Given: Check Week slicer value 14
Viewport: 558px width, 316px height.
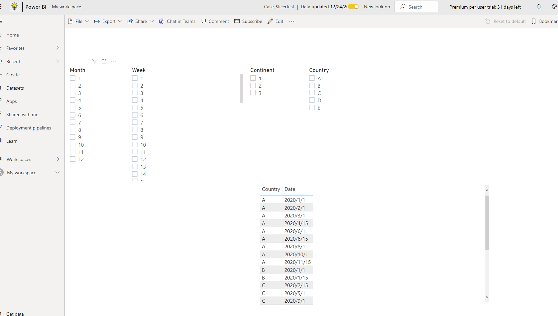Looking at the screenshot, I should point(135,174).
